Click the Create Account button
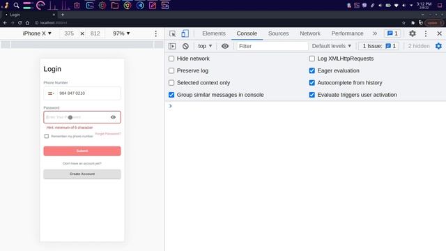This screenshot has height=251, width=446. pos(82,174)
